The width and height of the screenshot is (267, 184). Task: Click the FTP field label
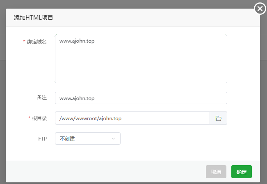click(42, 139)
